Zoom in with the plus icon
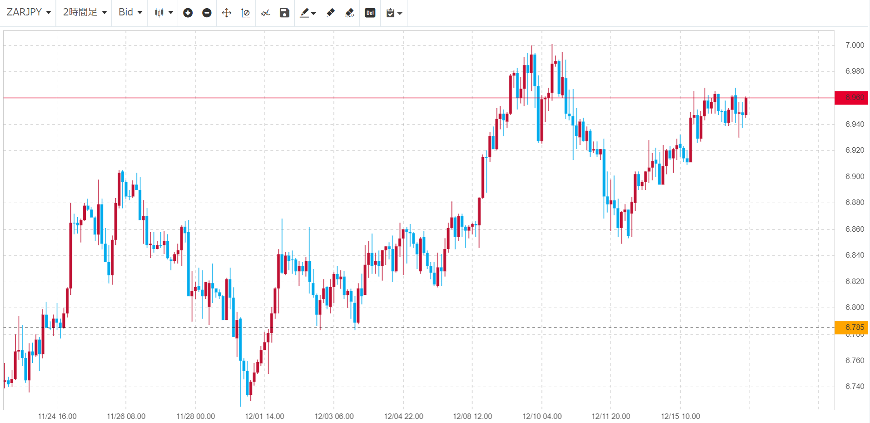This screenshot has height=423, width=870. 188,13
